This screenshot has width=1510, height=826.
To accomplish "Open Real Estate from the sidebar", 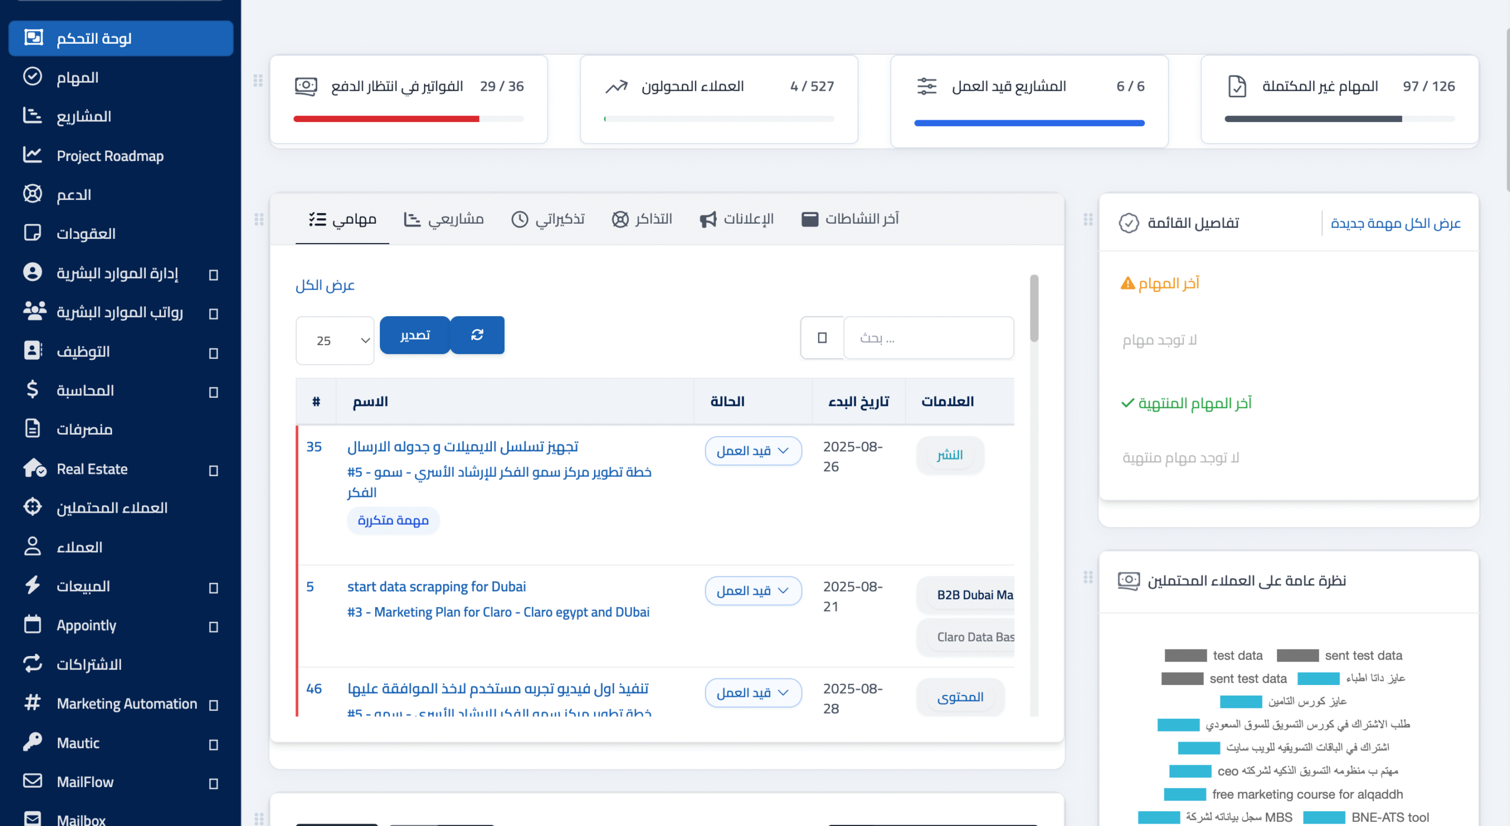I will pos(92,469).
